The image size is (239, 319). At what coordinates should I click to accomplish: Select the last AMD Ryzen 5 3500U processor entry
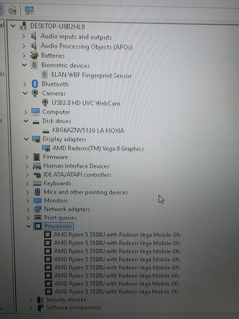click(x=117, y=292)
